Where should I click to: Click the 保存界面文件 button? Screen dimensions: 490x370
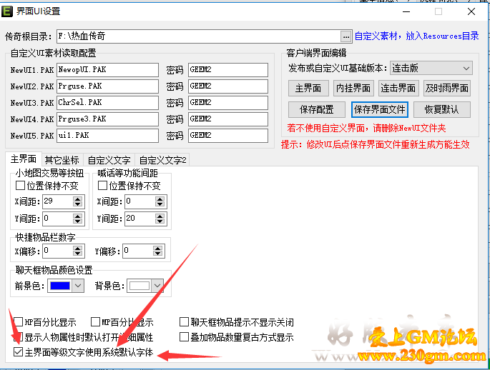[379, 109]
